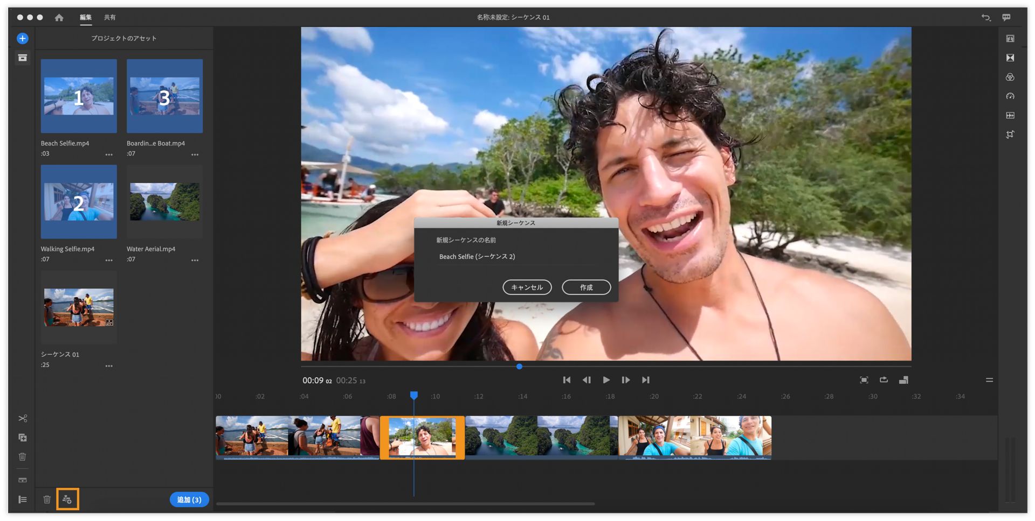Show the track controls icon
1035x521 pixels.
(x=23, y=499)
